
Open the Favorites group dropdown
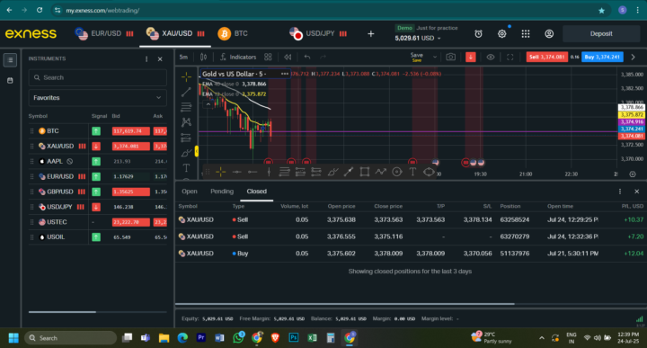97,98
